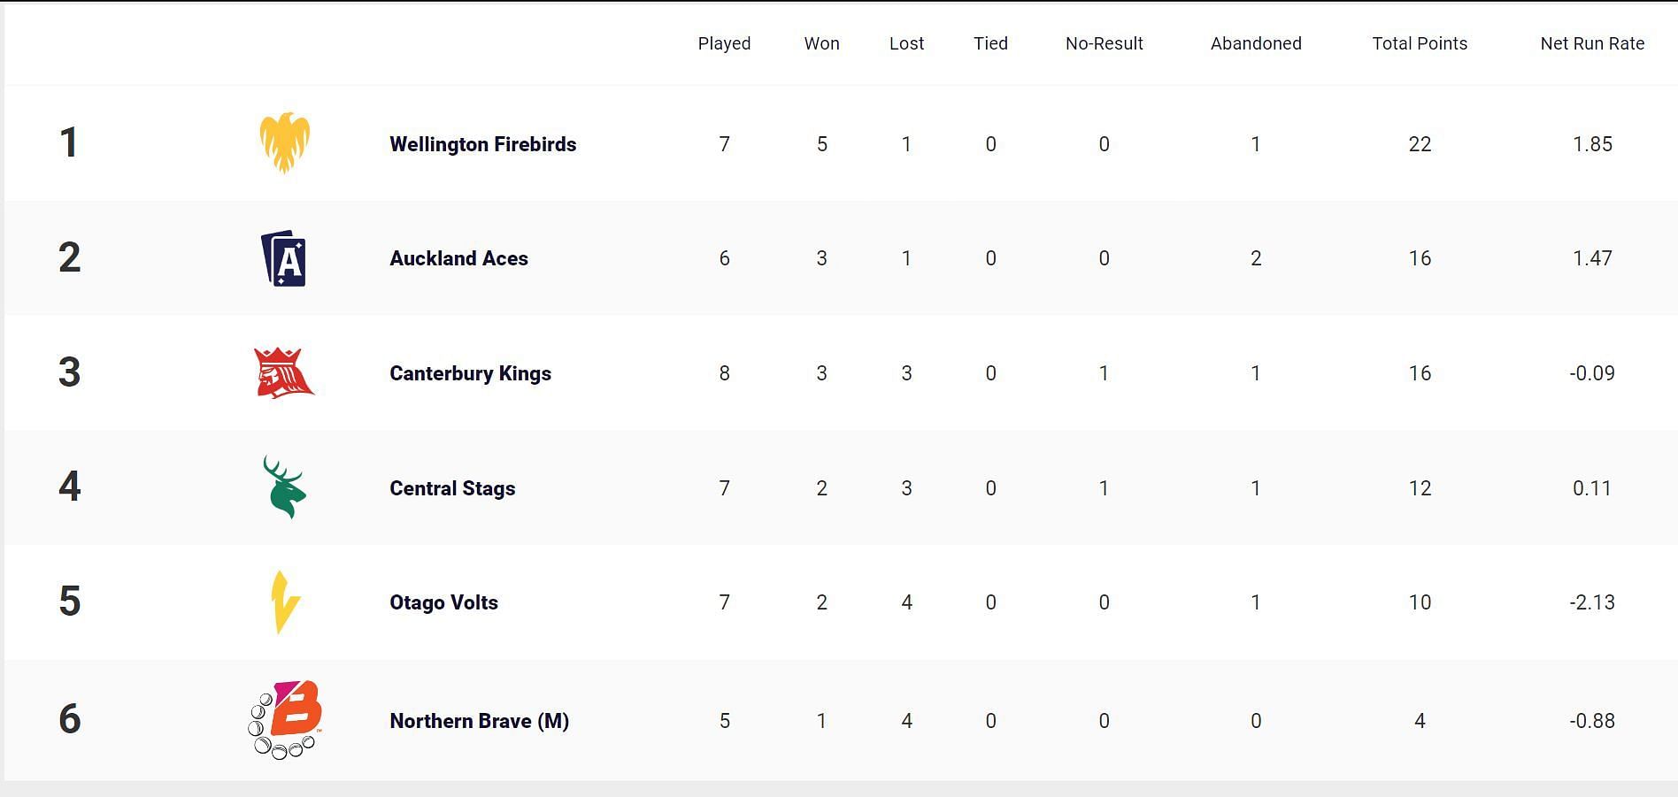Click the Auckland Aces card logo

(284, 258)
